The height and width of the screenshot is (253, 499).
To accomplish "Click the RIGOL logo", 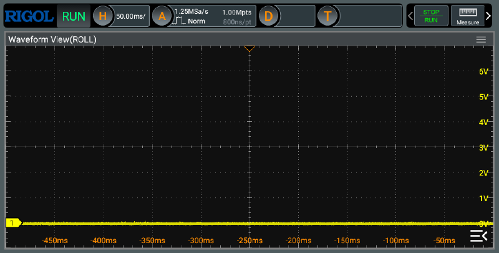I will coord(29,16).
